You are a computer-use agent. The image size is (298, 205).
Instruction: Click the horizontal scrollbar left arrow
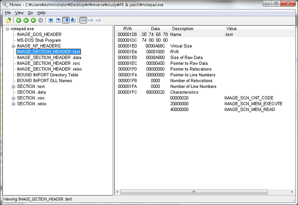[117, 192]
